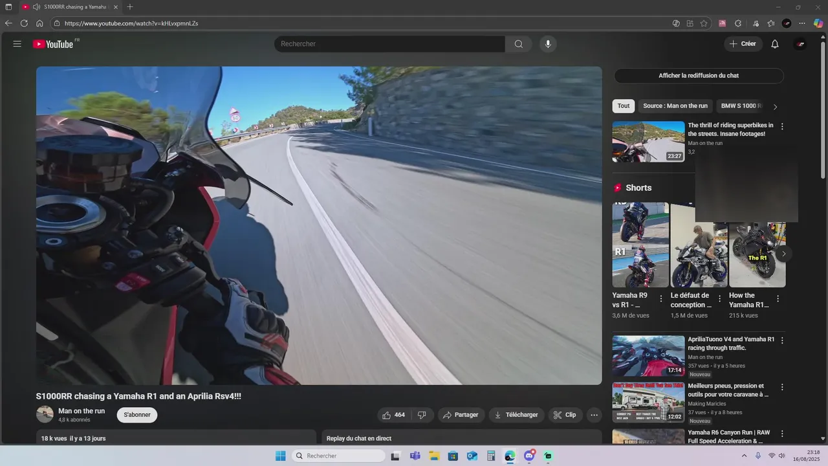Open the Edge browser profile avatar
This screenshot has height=466, width=828.
pyautogui.click(x=787, y=23)
